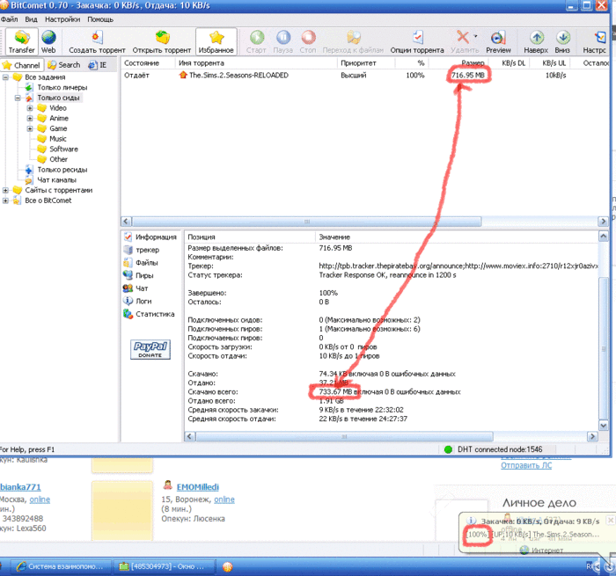This screenshot has height=576, width=616.
Task: Expand the Anime folder node
Action: click(30, 118)
